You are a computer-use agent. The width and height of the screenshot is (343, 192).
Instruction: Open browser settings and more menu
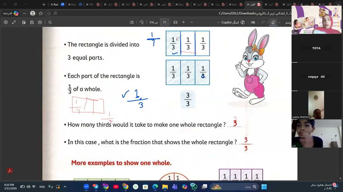[25, 13]
